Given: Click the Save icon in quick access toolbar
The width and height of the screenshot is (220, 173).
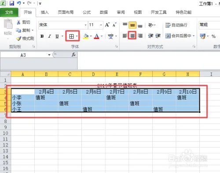Looking at the screenshot, I should [11, 3].
